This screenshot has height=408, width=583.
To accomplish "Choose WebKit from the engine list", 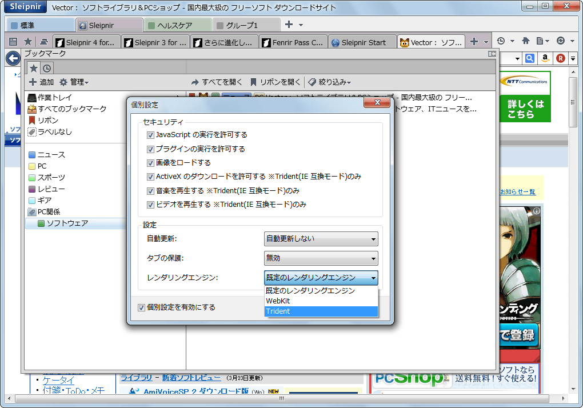I will 321,301.
